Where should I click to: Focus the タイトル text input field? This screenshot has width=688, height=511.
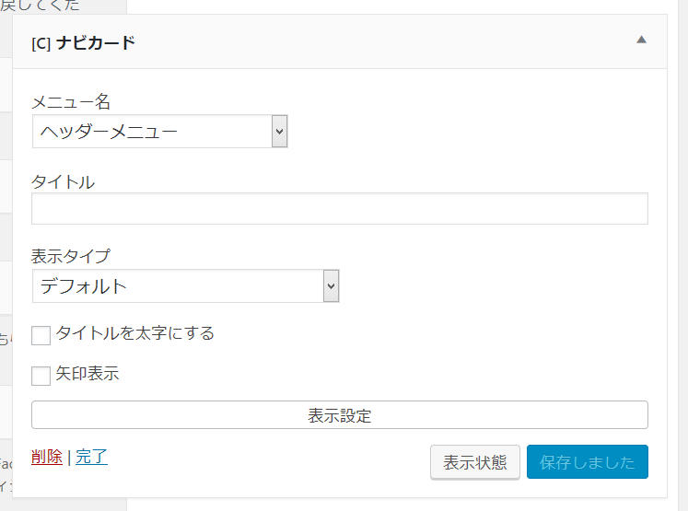(339, 209)
